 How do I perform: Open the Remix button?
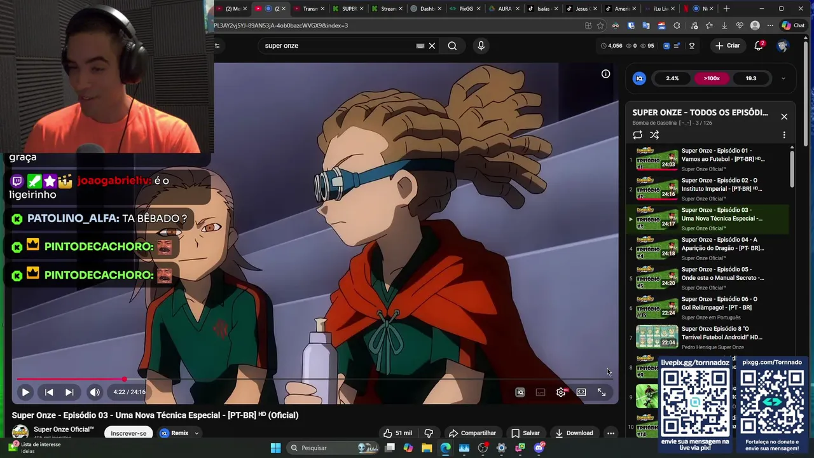pyautogui.click(x=174, y=433)
